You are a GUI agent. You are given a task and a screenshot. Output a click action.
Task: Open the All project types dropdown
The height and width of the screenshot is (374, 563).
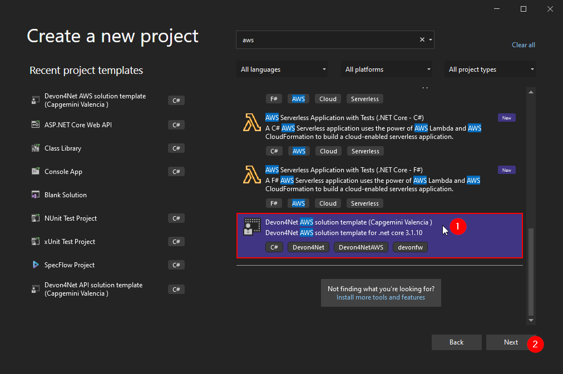[x=490, y=69]
